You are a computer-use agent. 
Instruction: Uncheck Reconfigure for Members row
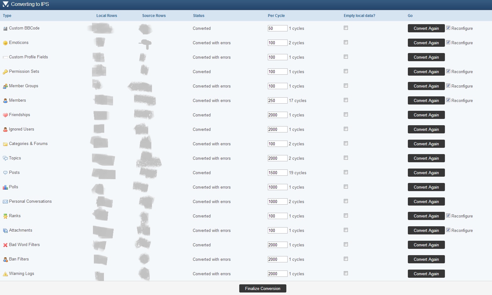(448, 100)
